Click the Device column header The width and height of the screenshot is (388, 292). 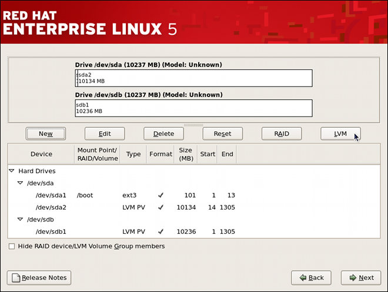[x=41, y=154]
